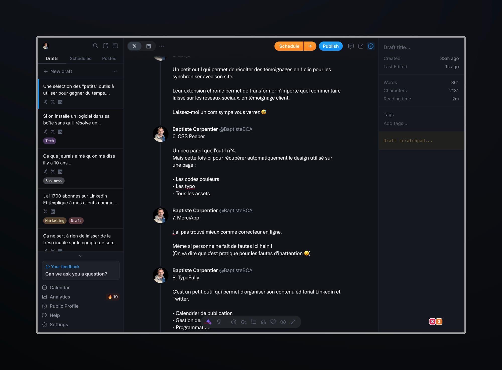502x370 pixels.
Task: Click the quote block icon in toolbar
Action: tap(264, 321)
